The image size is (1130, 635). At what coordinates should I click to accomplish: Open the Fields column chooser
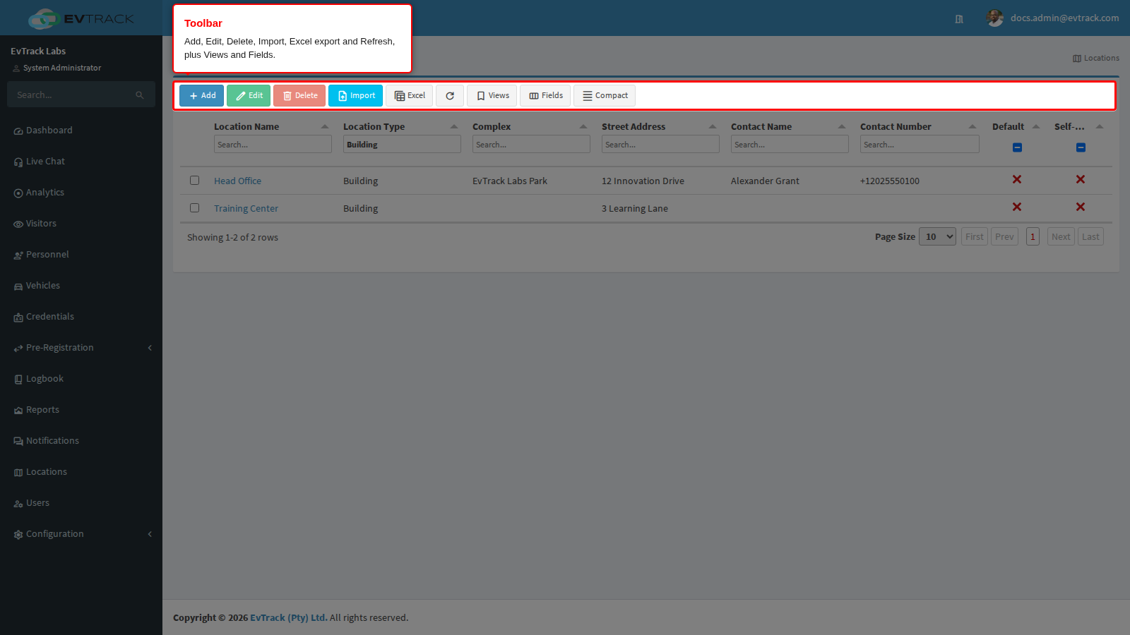pos(545,95)
